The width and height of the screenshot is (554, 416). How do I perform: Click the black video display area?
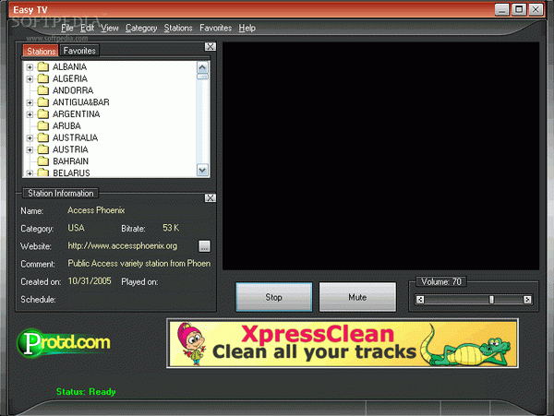point(380,156)
